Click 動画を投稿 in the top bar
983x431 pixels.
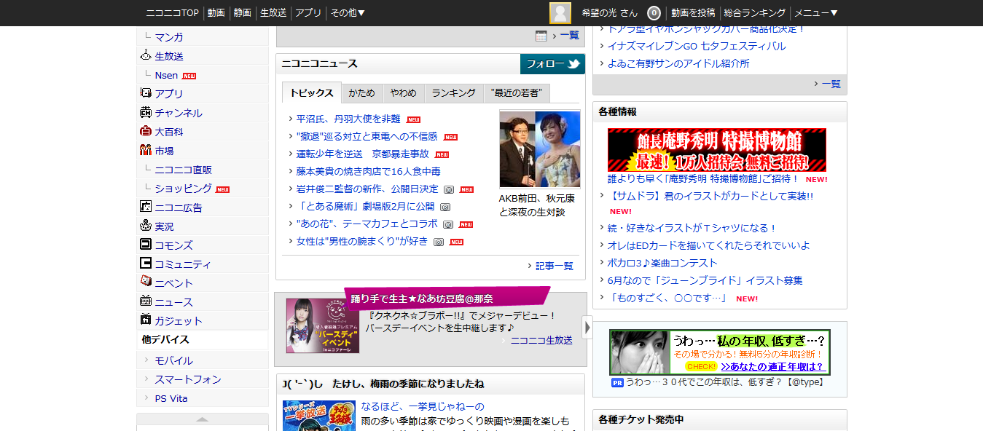coord(693,12)
